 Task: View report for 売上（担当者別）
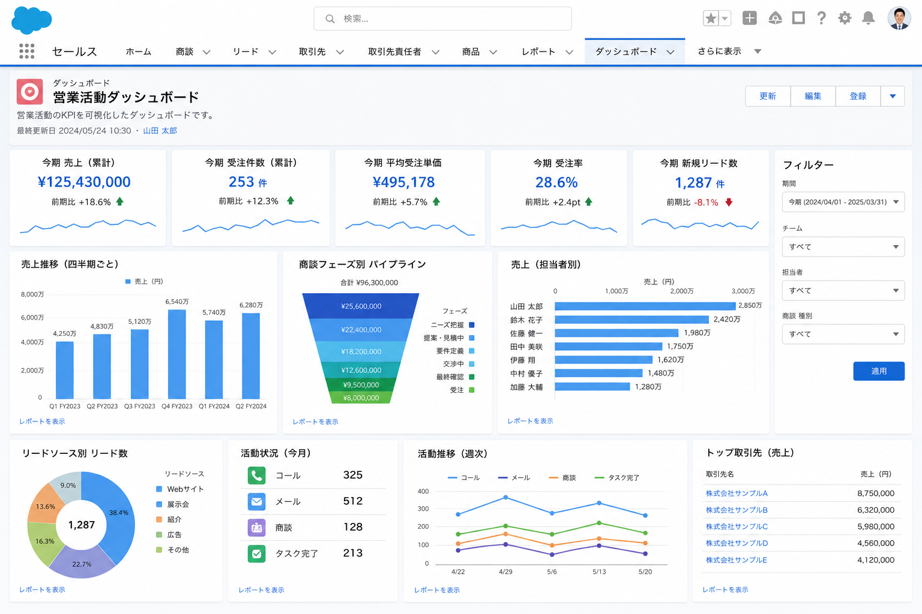[530, 421]
